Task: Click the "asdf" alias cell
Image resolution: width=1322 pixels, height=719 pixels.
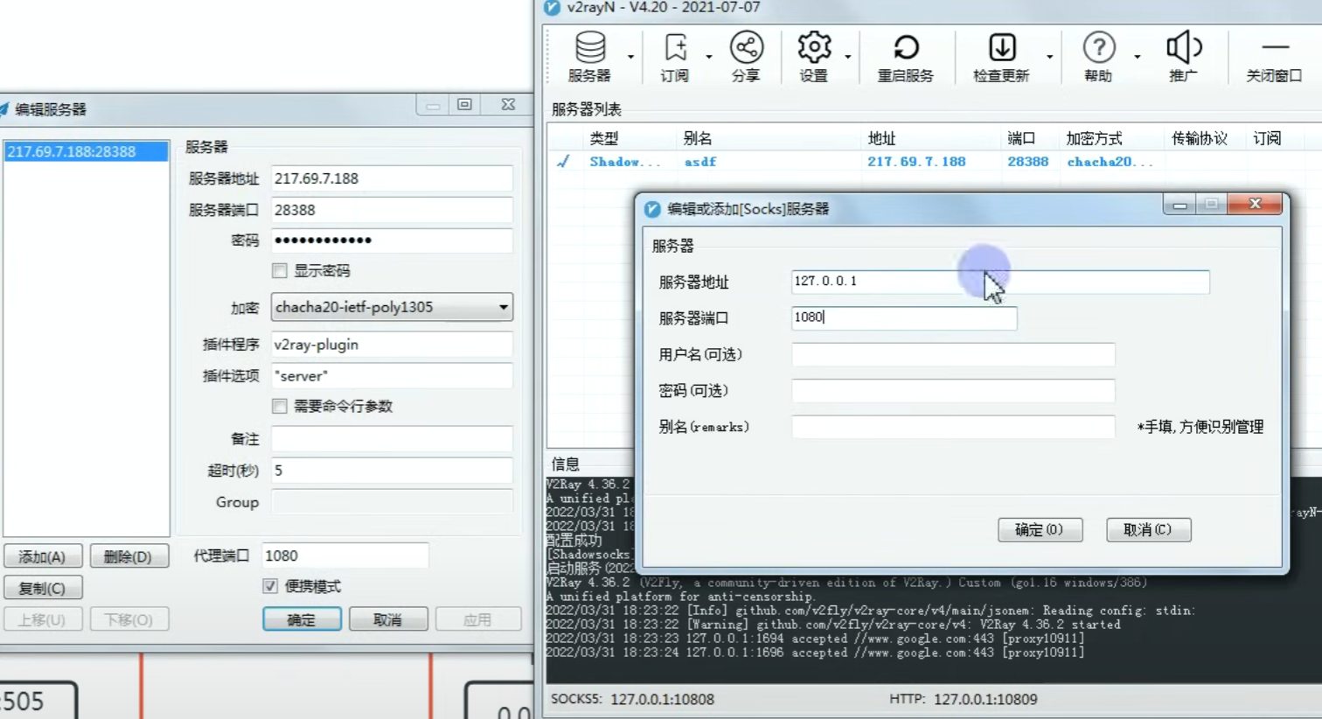Action: click(x=700, y=162)
